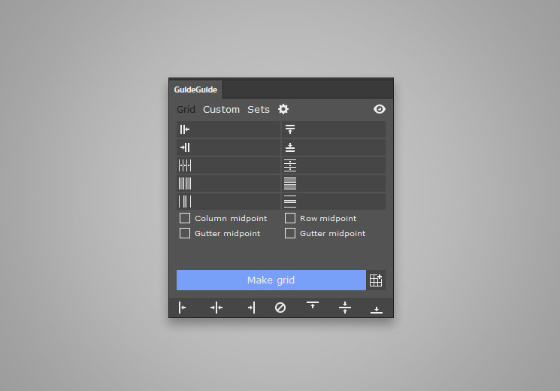Add guide to the right edge

coord(251,308)
